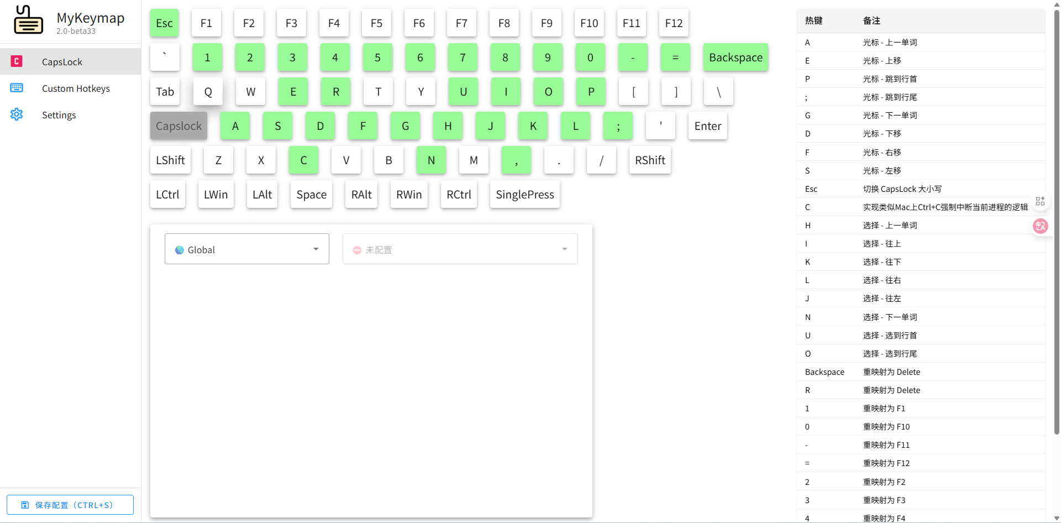This screenshot has width=1061, height=523.
Task: Choose the unassigned Q key
Action: (208, 92)
